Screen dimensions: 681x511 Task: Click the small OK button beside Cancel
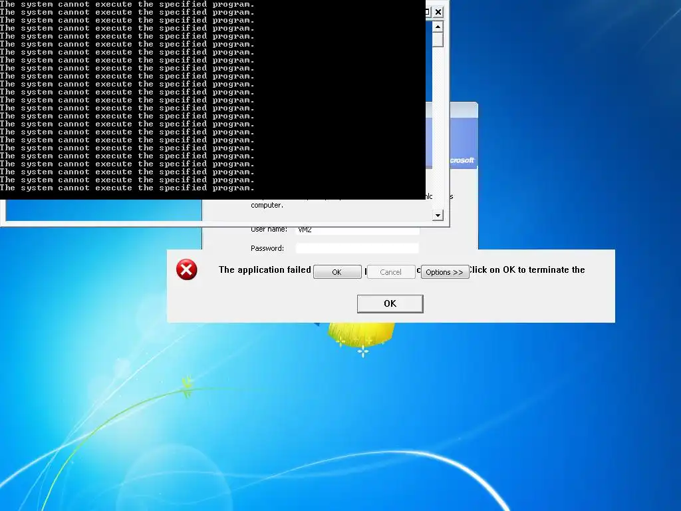point(337,272)
